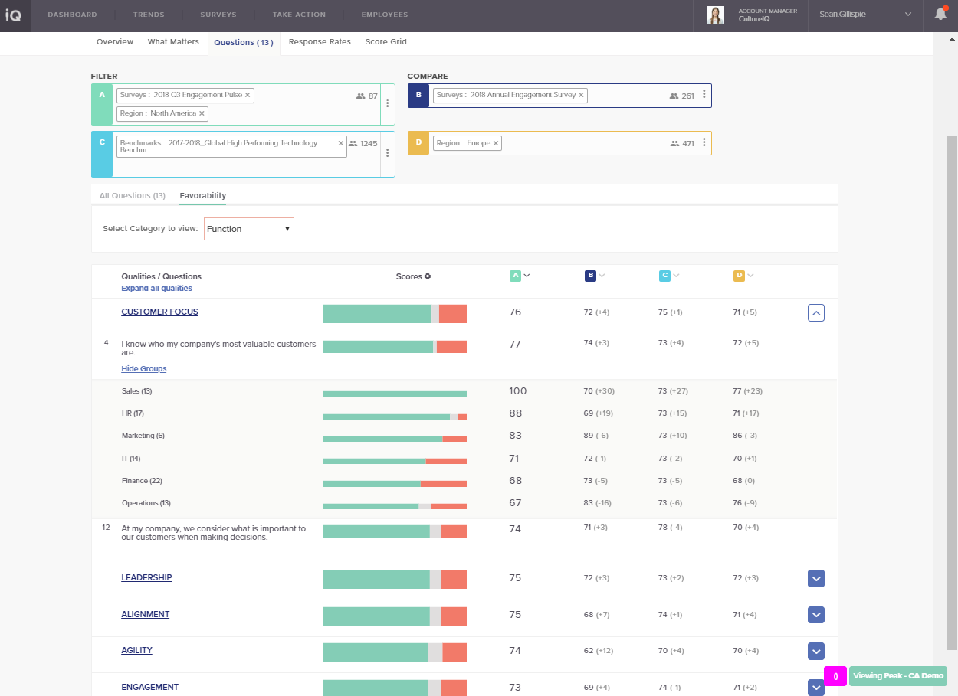The height and width of the screenshot is (696, 958).
Task: Expand the Leadership quality row
Action: coord(815,579)
